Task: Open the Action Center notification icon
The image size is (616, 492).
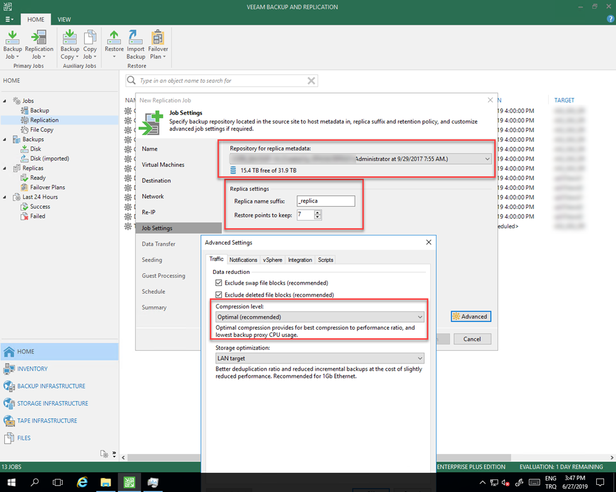Action: click(600, 482)
